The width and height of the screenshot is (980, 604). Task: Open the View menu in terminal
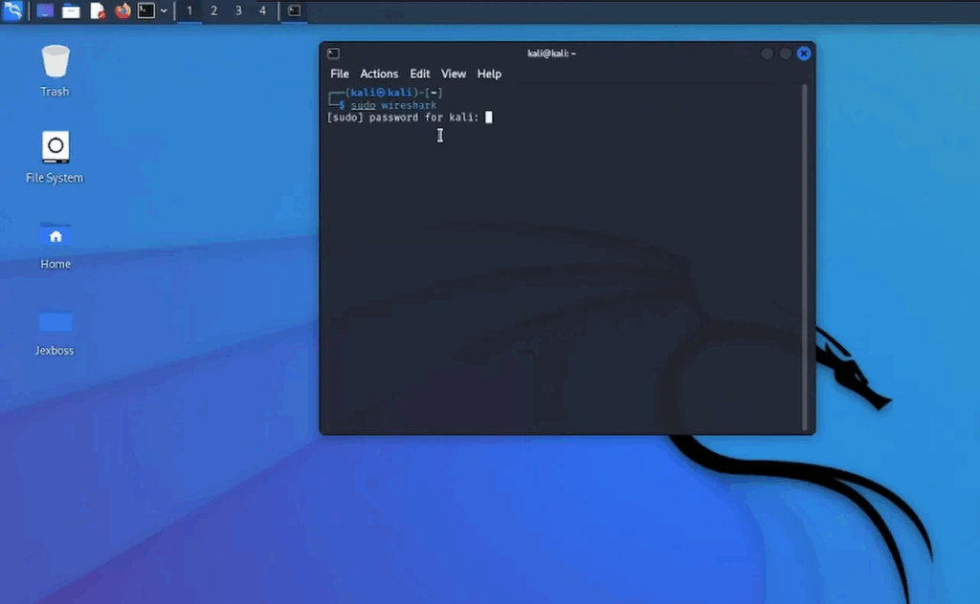454,74
